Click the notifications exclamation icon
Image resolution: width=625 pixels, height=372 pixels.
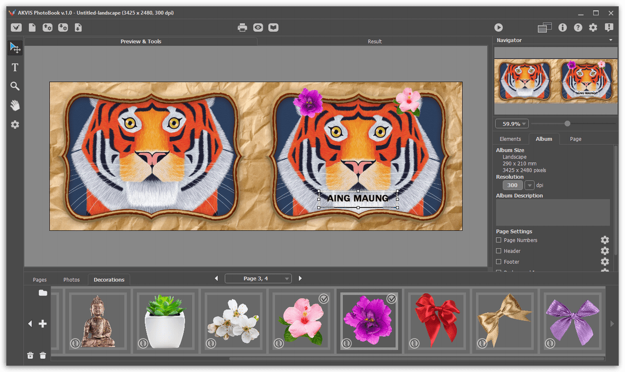609,28
